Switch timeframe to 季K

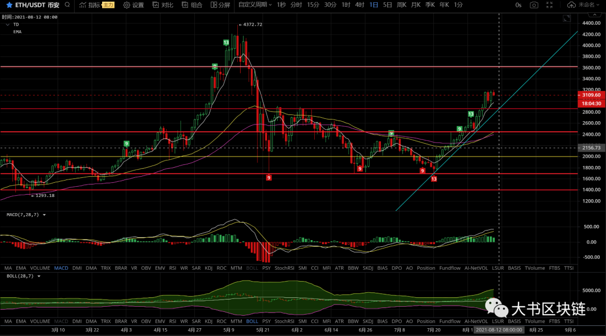(430, 5)
